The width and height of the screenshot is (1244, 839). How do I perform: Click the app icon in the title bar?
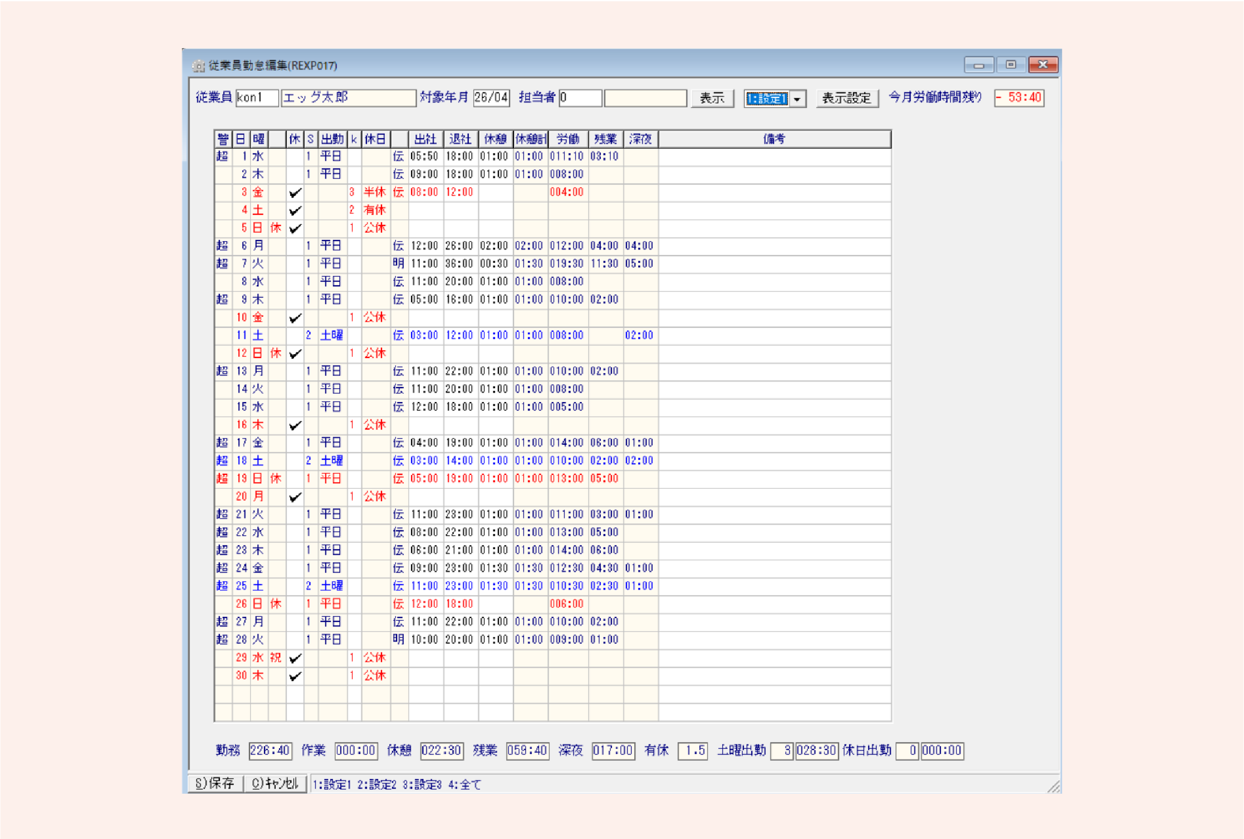coord(198,66)
